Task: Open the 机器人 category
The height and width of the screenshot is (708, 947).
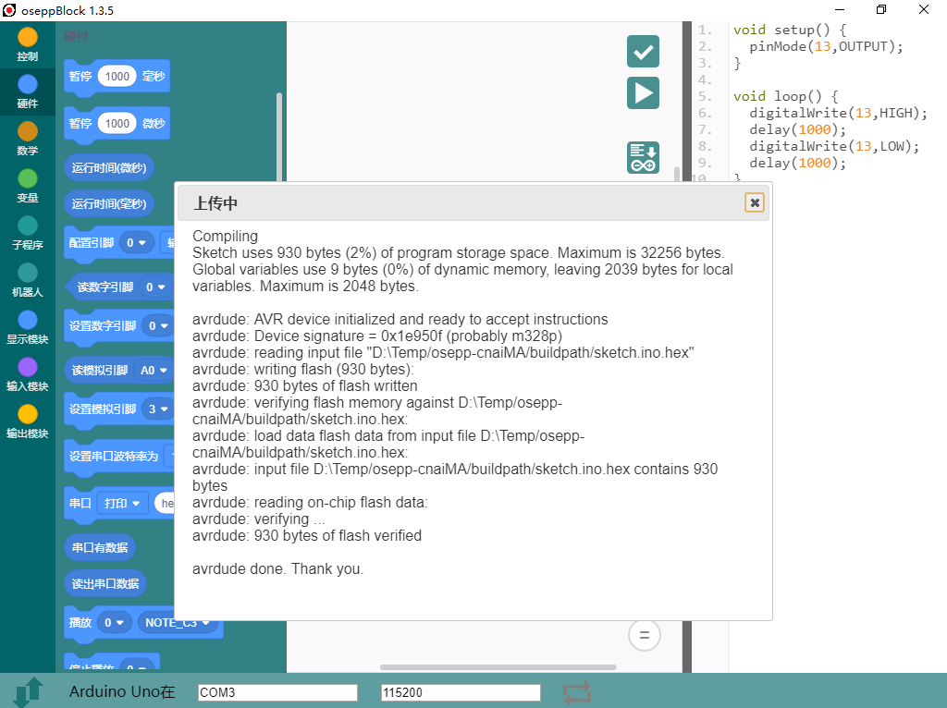Action: [x=28, y=280]
